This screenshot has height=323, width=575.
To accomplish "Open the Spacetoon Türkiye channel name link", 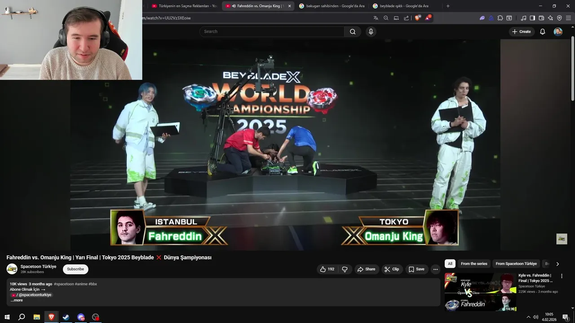I will [38, 266].
